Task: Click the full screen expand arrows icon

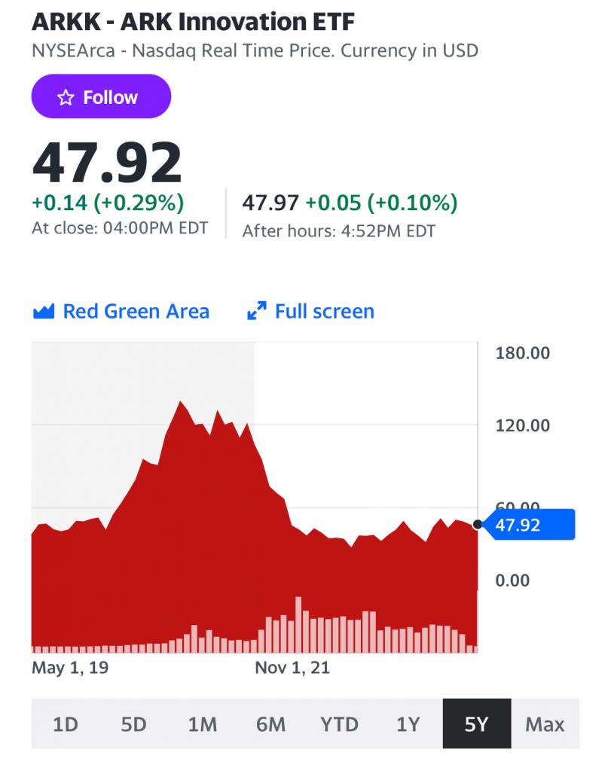Action: coord(257,311)
